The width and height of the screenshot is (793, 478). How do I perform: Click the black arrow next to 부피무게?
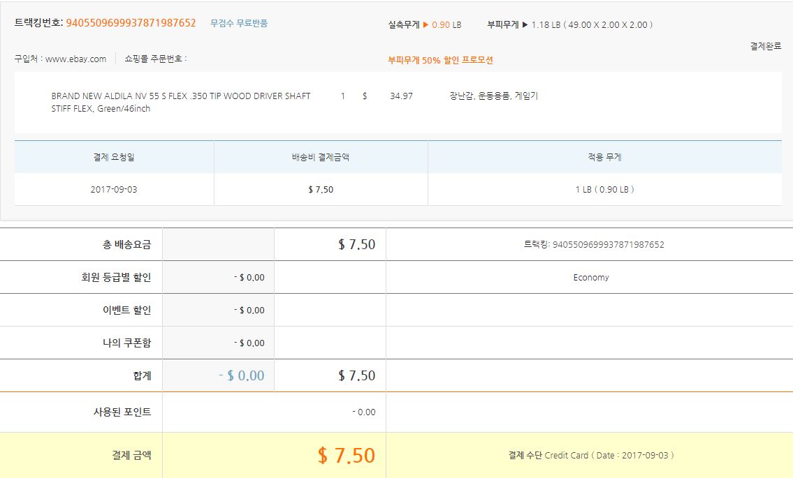(x=525, y=25)
